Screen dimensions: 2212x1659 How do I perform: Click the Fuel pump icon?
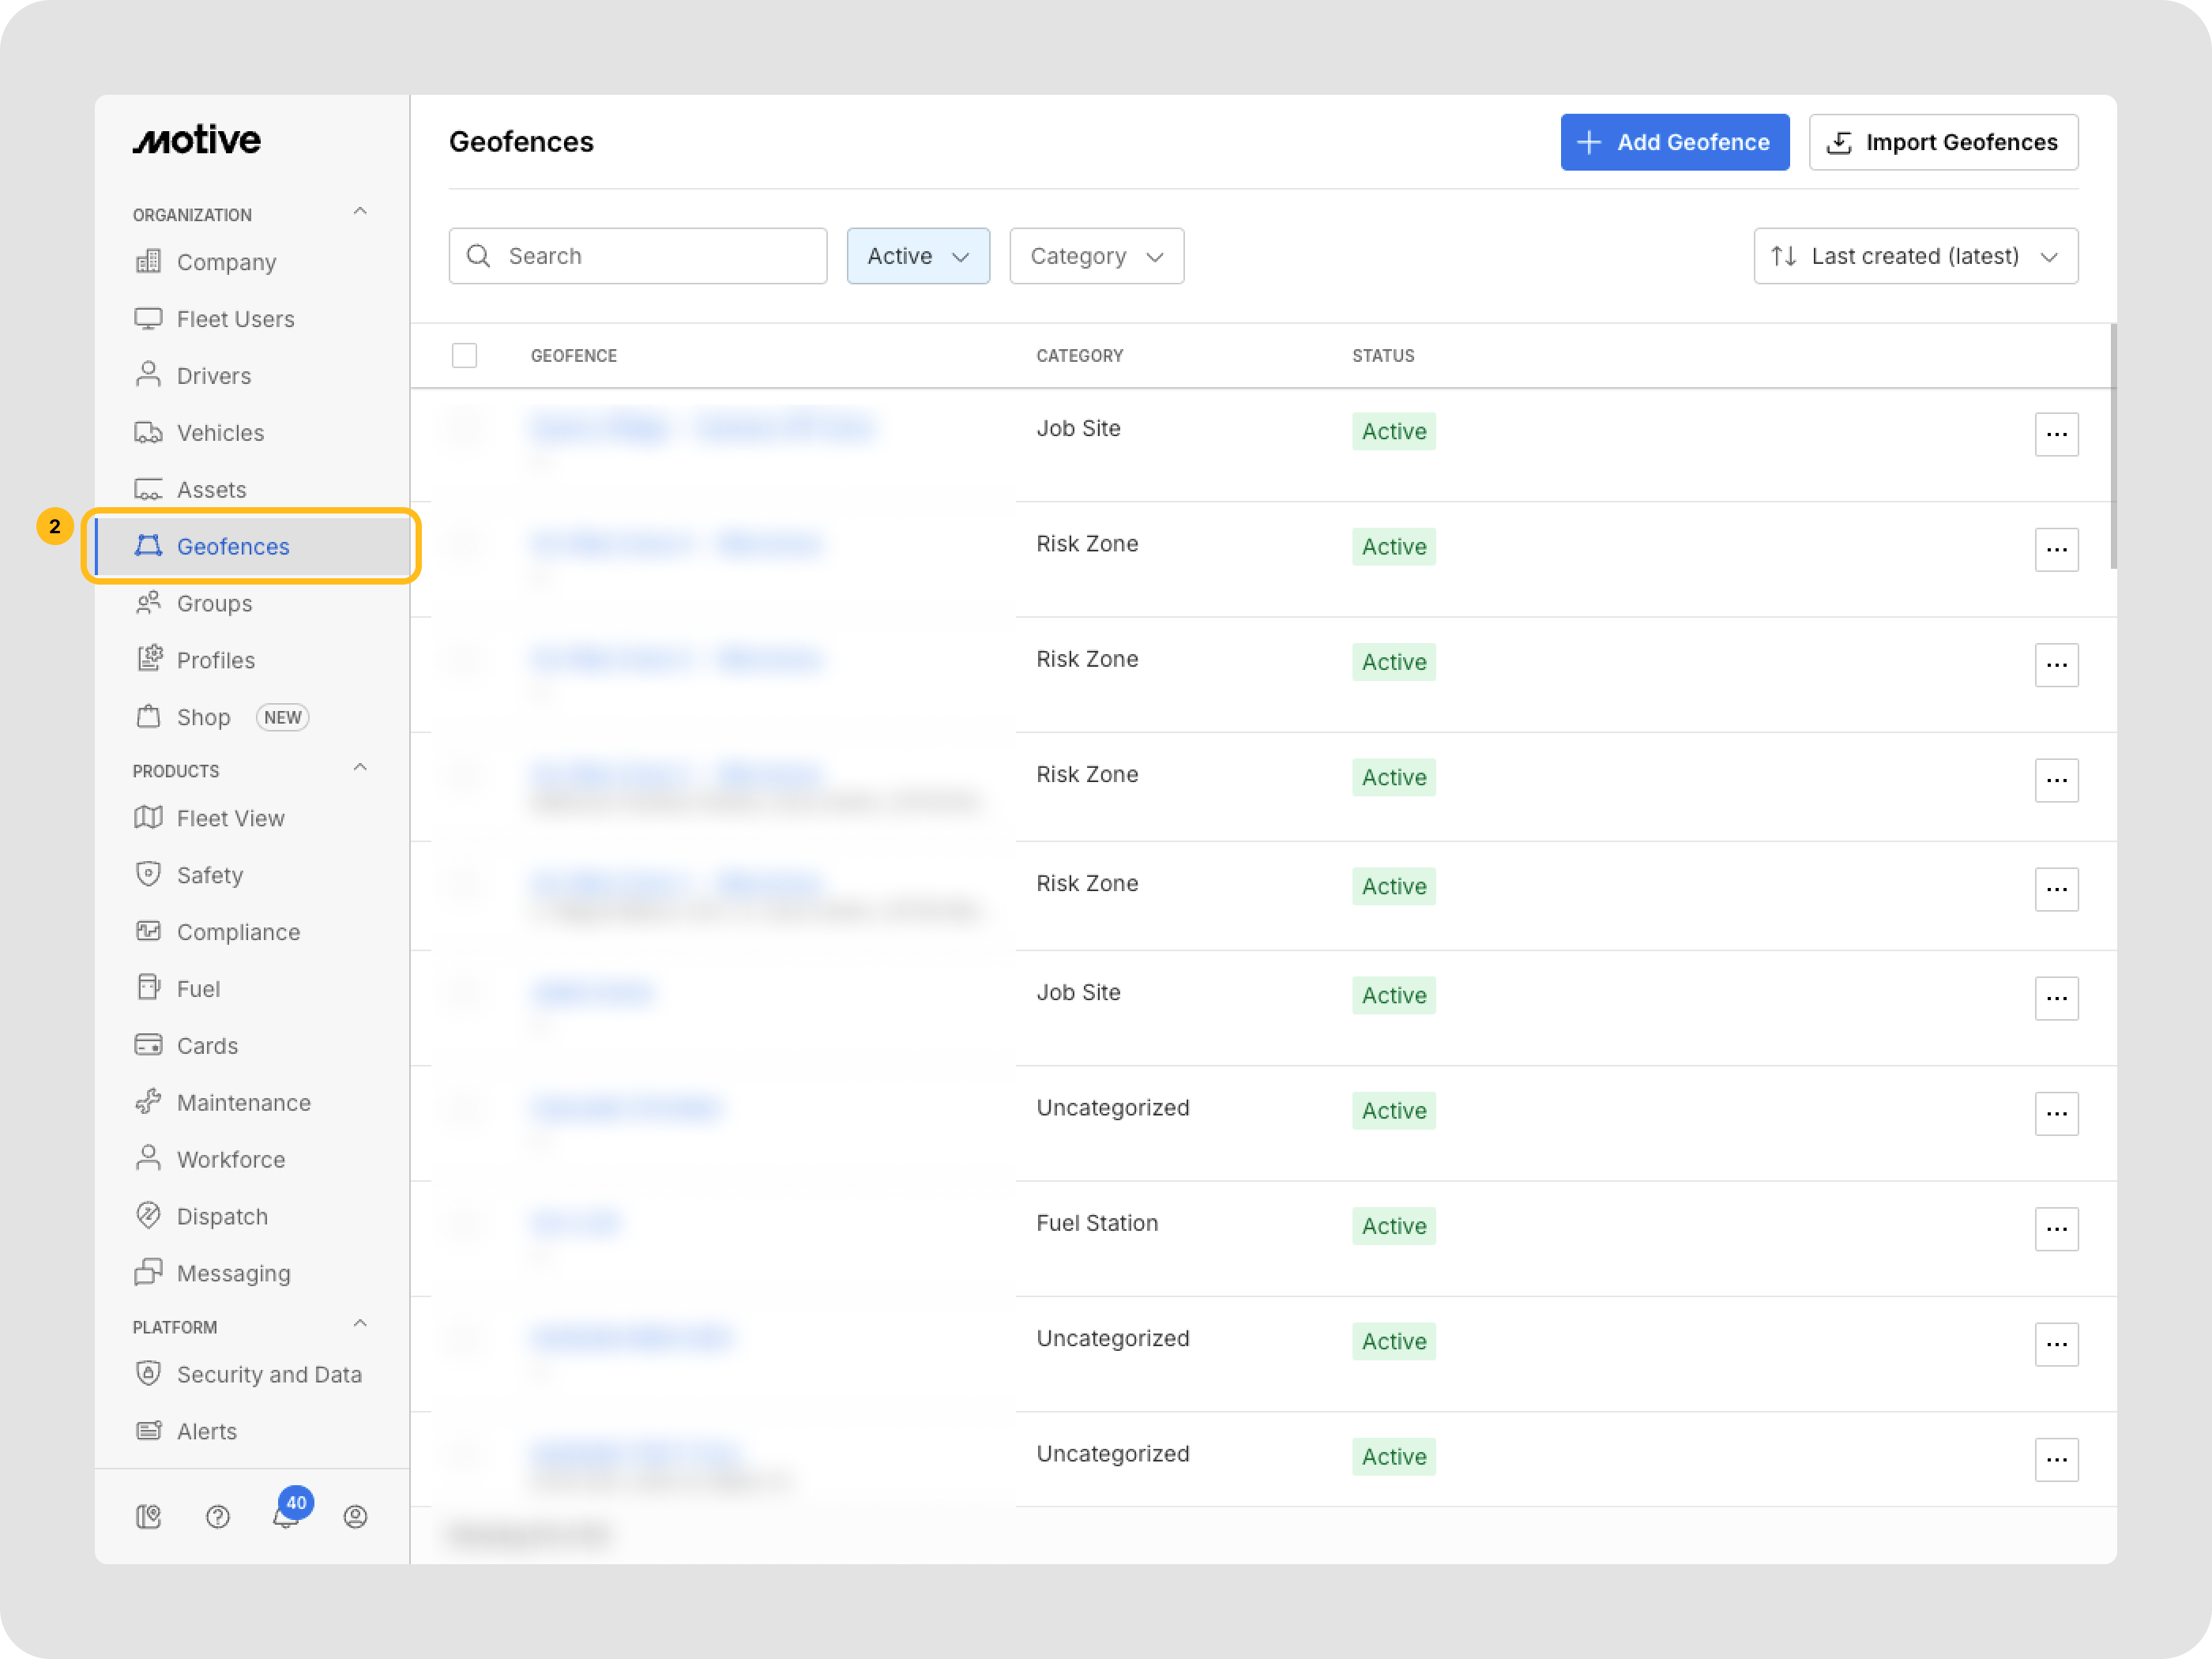[148, 988]
